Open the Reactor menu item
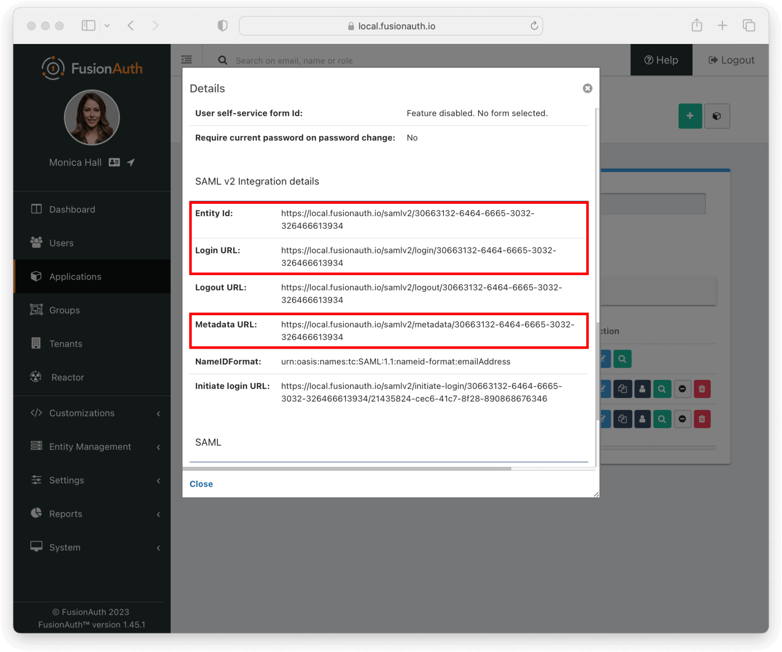This screenshot has width=782, height=652. click(92, 377)
